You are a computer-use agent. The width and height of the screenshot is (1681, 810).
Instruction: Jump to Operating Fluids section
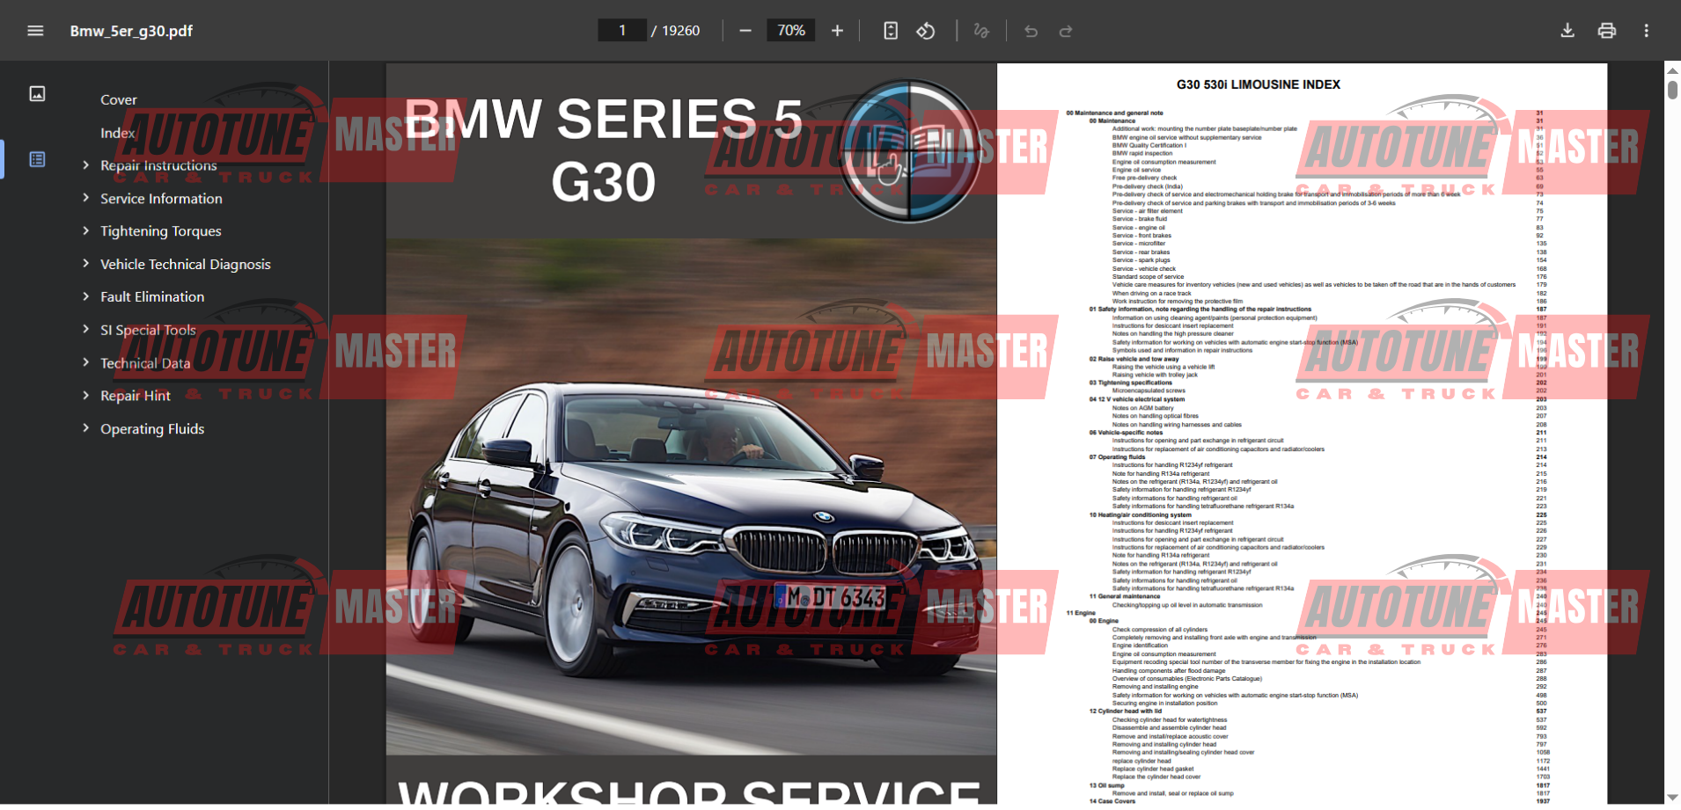click(x=152, y=429)
